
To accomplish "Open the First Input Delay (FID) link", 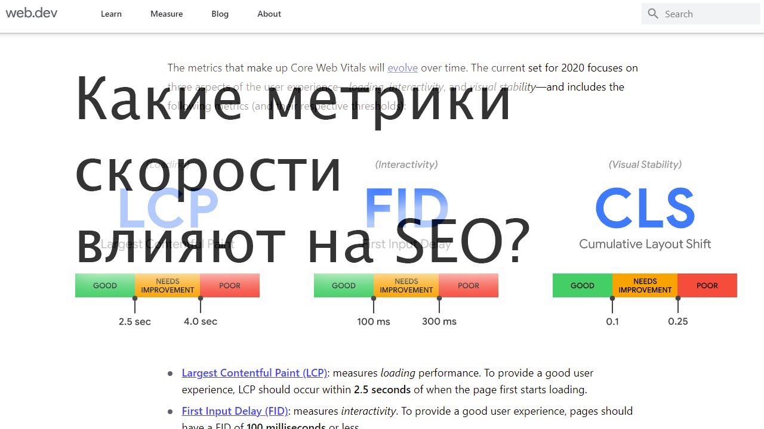I will (235, 411).
